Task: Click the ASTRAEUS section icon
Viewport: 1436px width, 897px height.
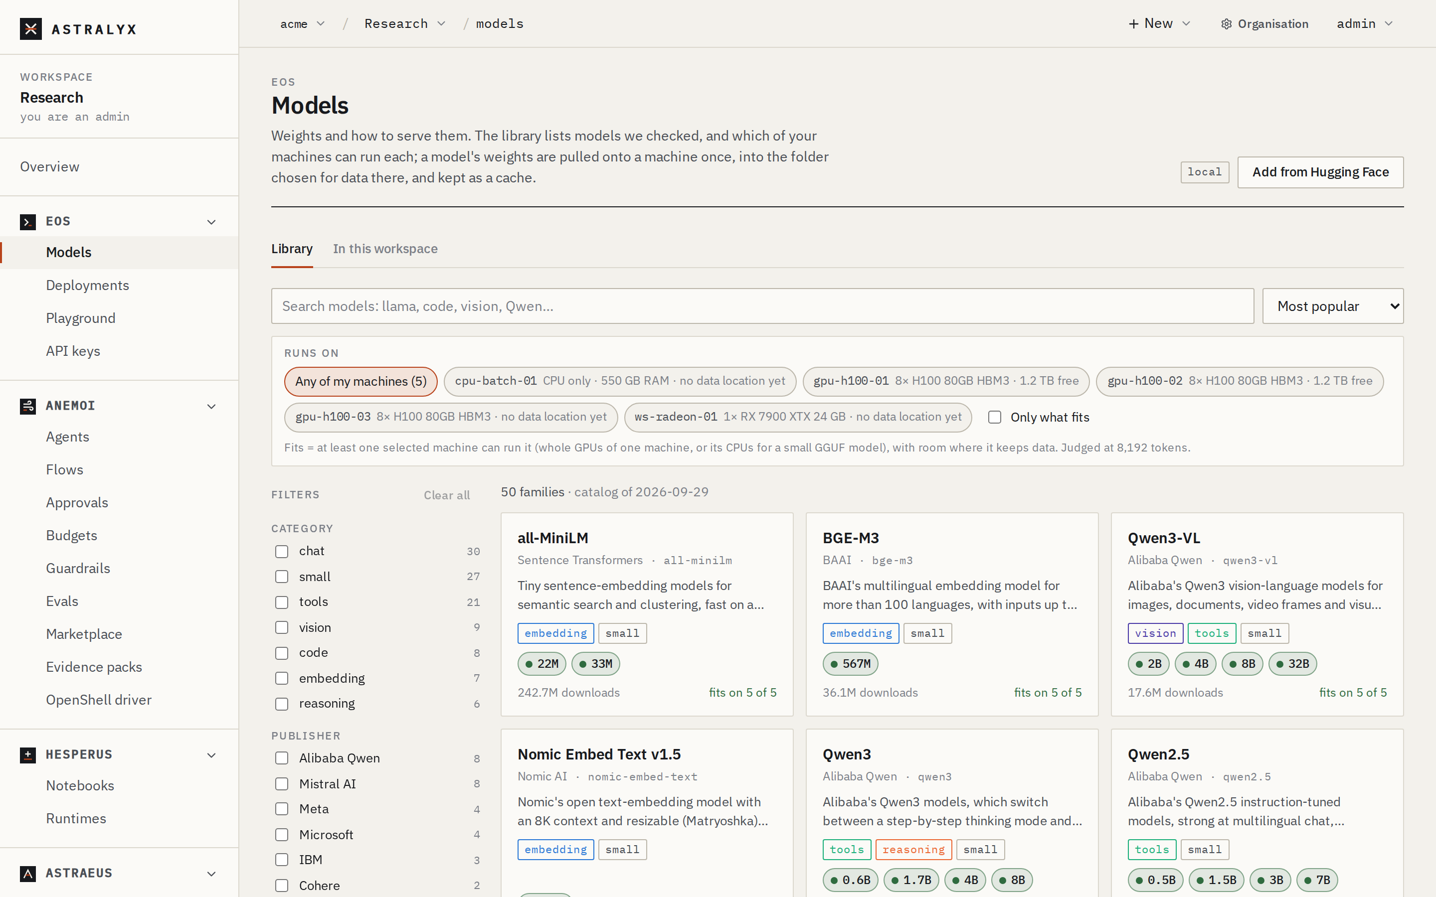Action: click(28, 874)
